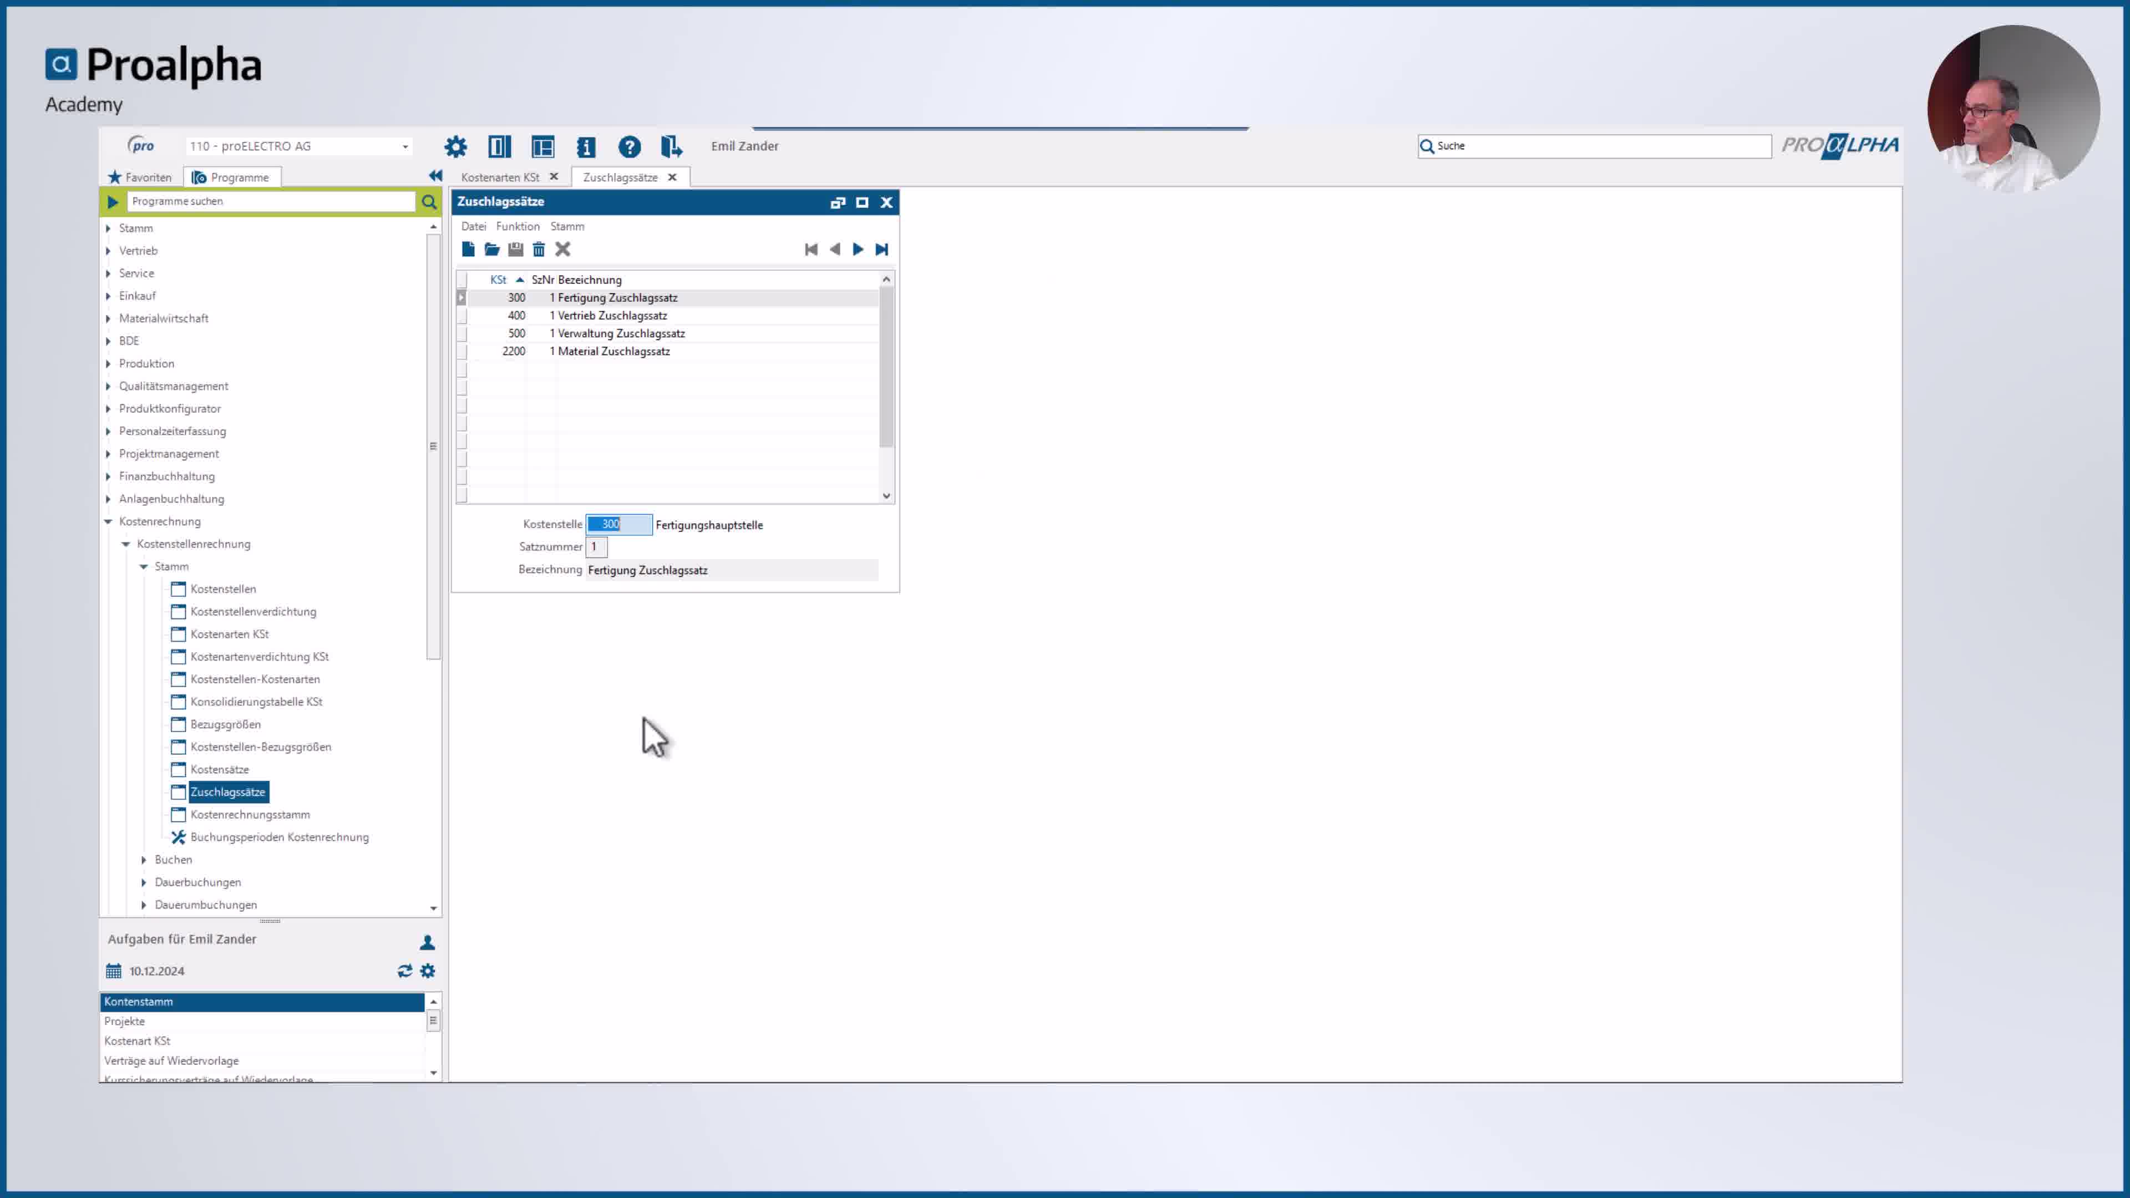The height and width of the screenshot is (1198, 2130).
Task: Collapse the Kostenrechnung tree node
Action: (x=108, y=522)
